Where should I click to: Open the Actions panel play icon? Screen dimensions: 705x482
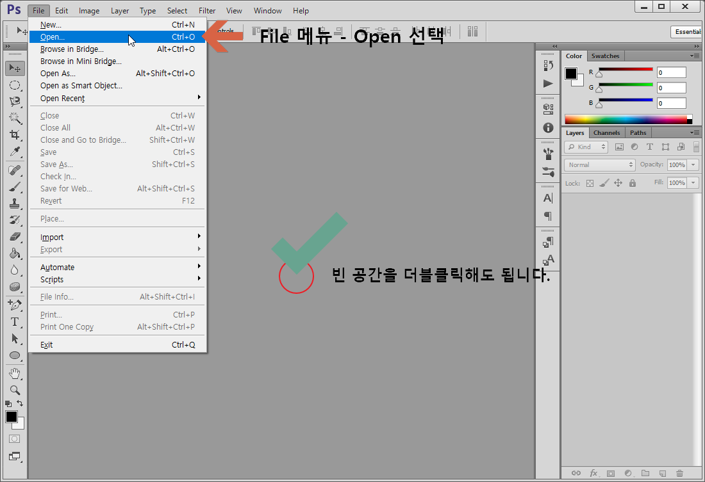click(548, 84)
